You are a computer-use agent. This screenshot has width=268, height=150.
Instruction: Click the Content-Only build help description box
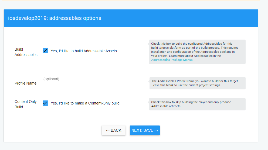(197, 104)
